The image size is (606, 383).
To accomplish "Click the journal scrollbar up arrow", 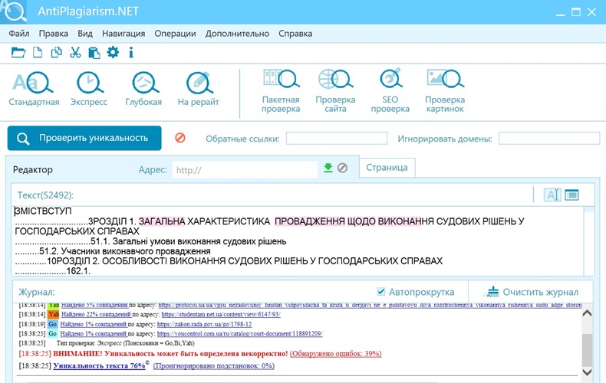I will click(x=587, y=313).
